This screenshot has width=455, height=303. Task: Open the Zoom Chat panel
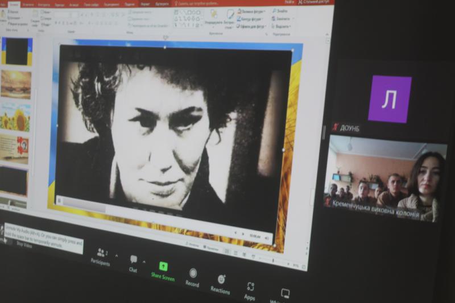[133, 263]
